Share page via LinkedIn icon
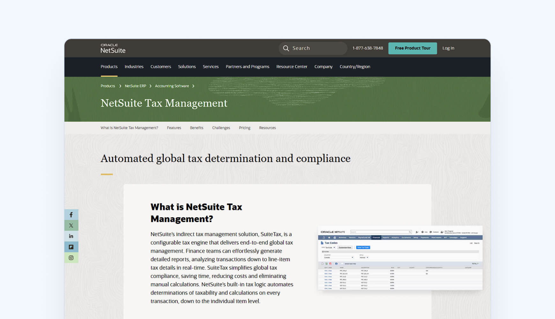This screenshot has height=319, width=555. pos(71,236)
